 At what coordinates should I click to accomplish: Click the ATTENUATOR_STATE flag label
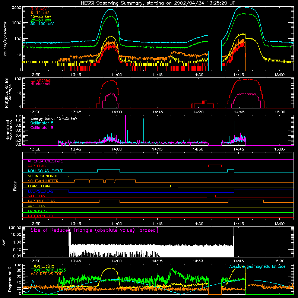[45, 161]
